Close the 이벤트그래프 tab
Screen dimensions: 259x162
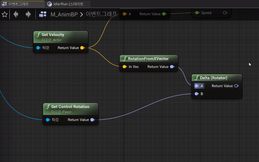click(41, 4)
